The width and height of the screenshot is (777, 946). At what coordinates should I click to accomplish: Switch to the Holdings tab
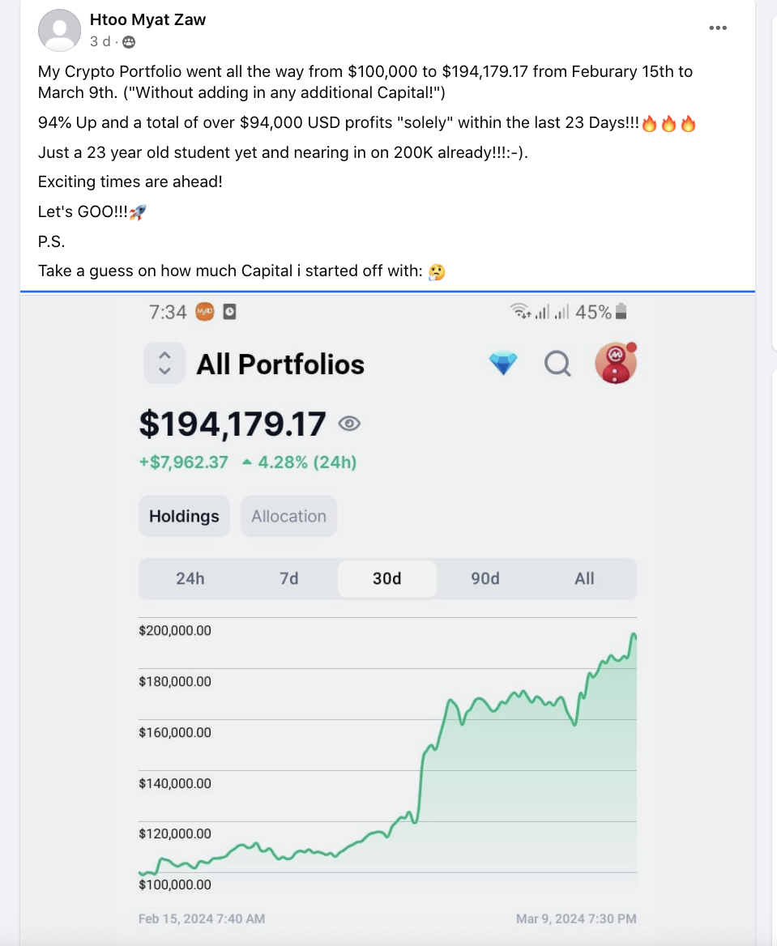pyautogui.click(x=184, y=517)
